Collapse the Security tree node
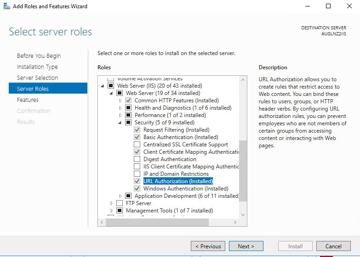This screenshot has height=257, width=360. pyautogui.click(x=120, y=123)
